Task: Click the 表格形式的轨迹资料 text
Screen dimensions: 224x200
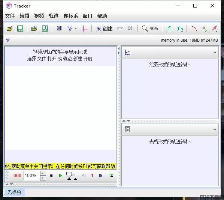Action: 170,141
